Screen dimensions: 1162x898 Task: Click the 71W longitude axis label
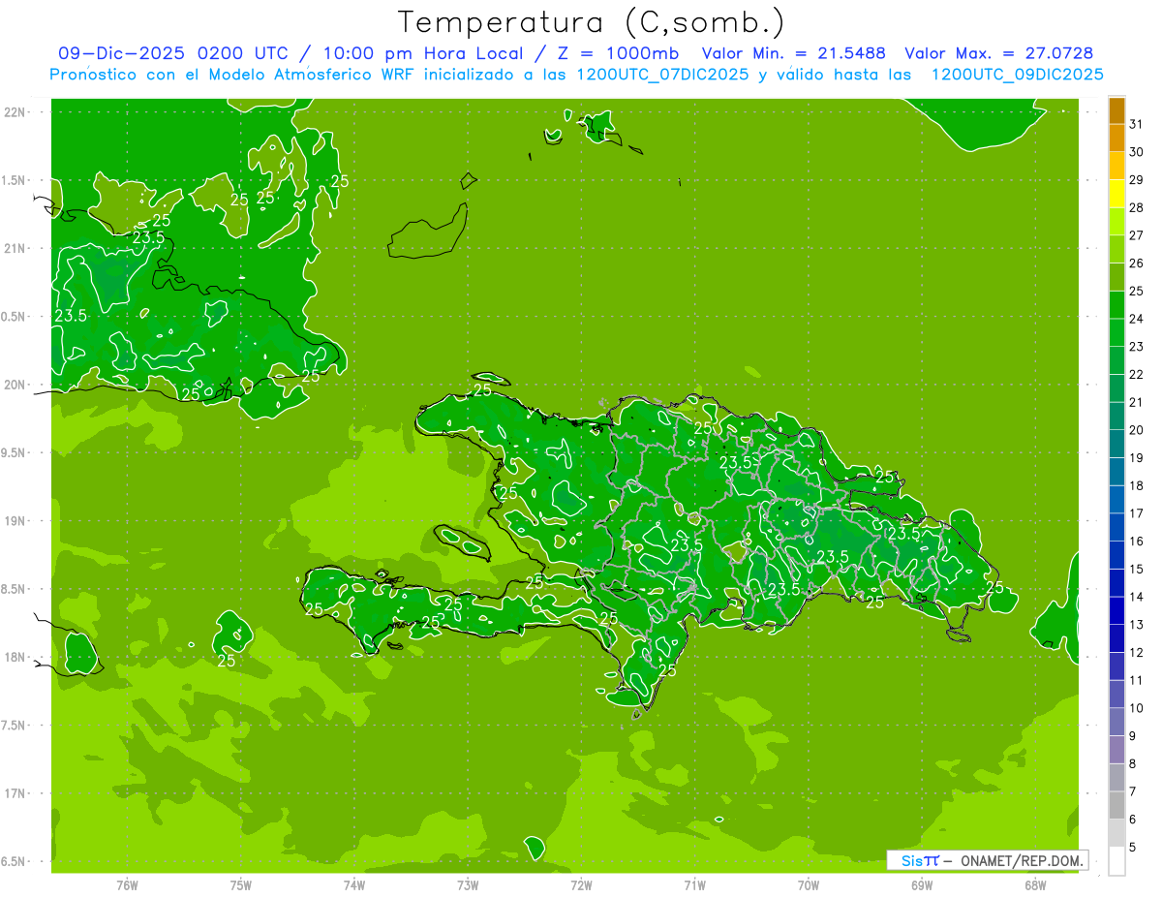[x=694, y=885]
